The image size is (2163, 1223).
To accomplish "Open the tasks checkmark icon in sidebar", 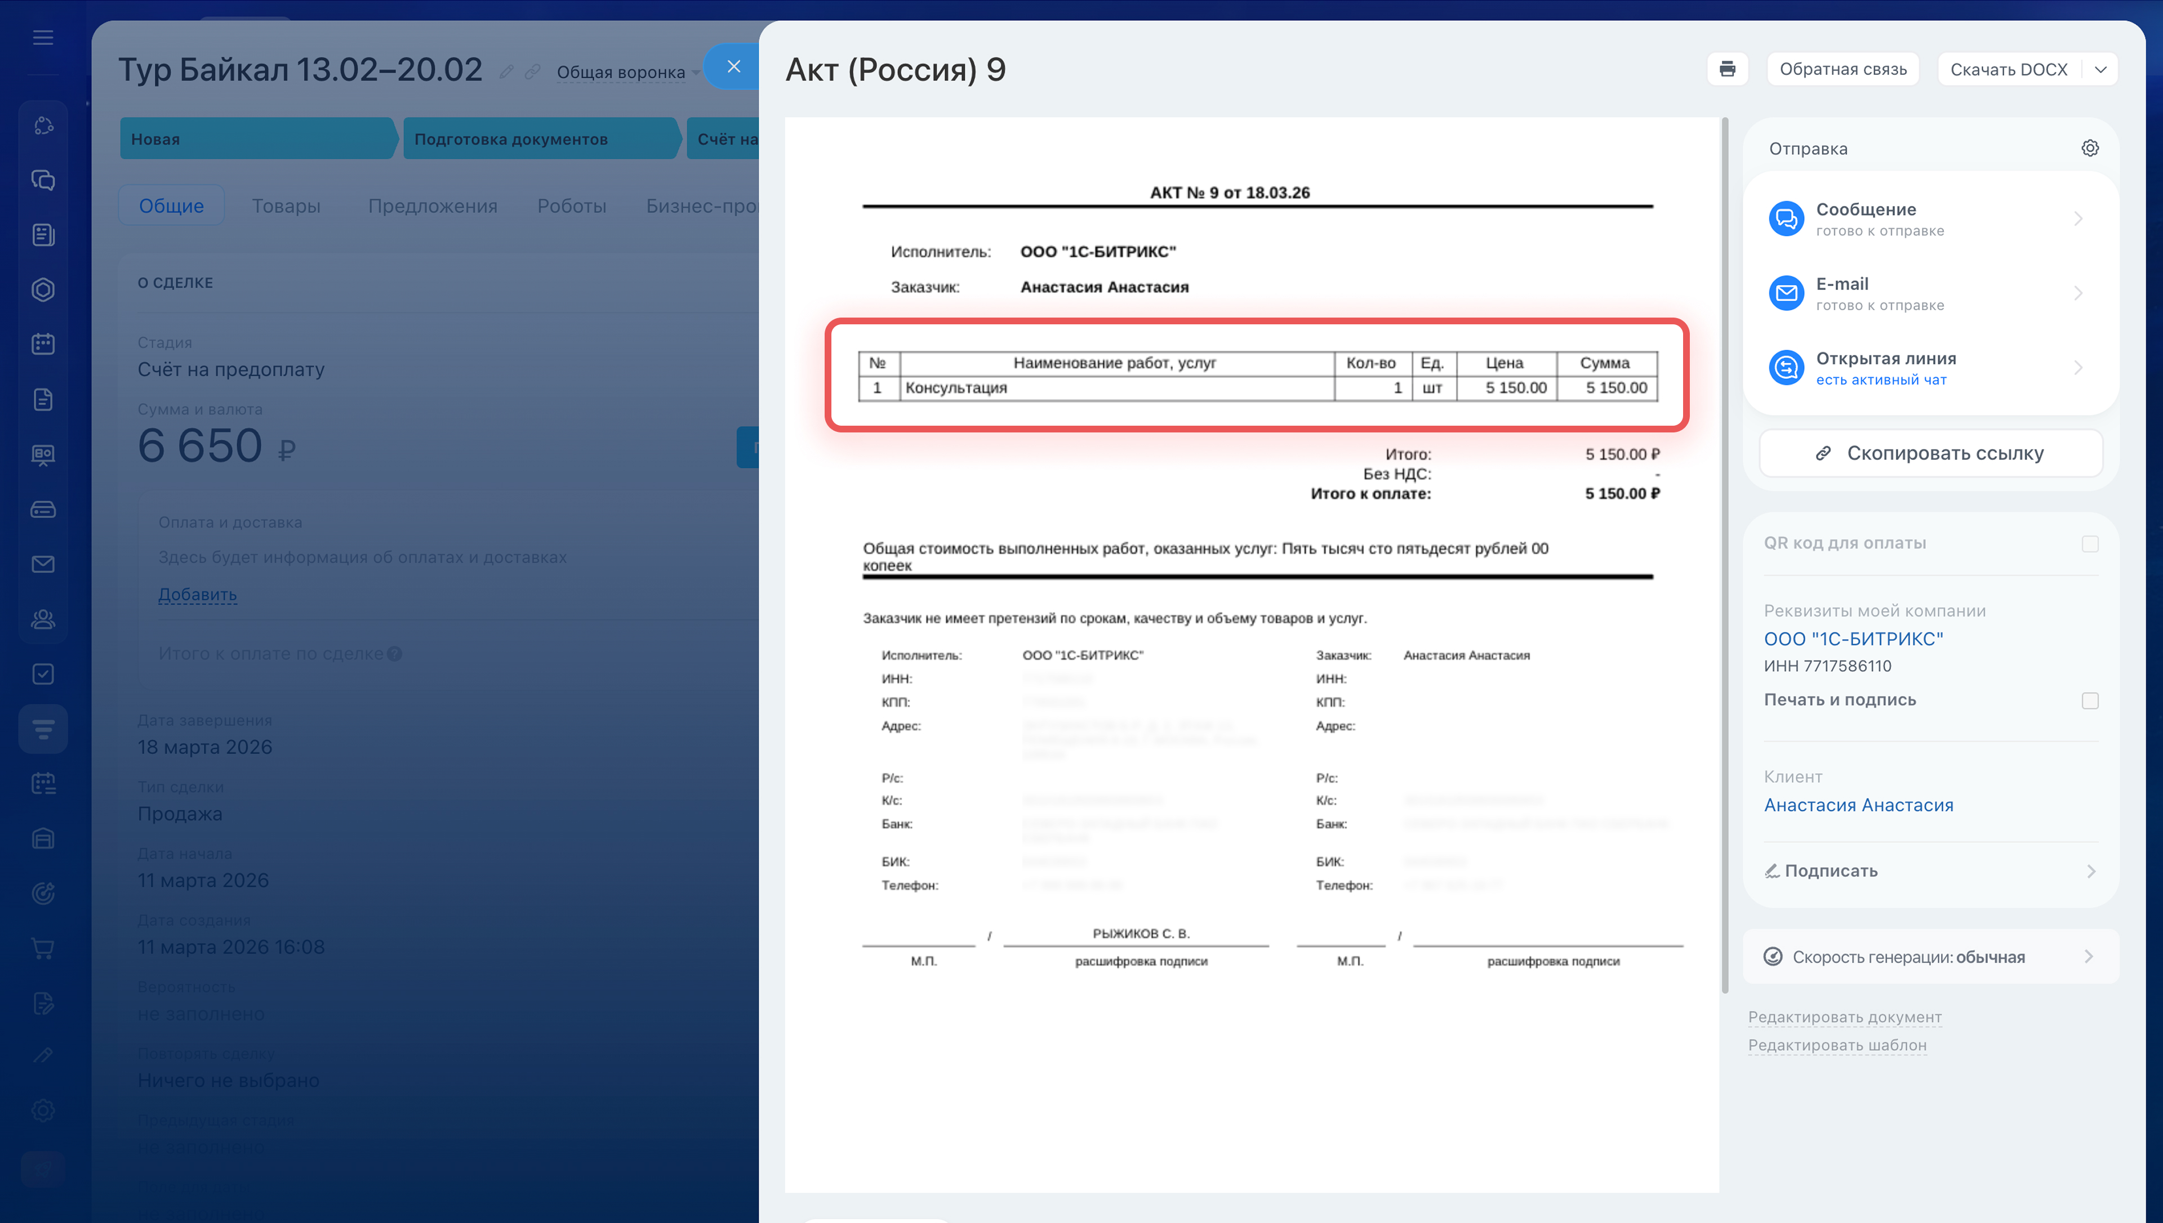I will (43, 673).
